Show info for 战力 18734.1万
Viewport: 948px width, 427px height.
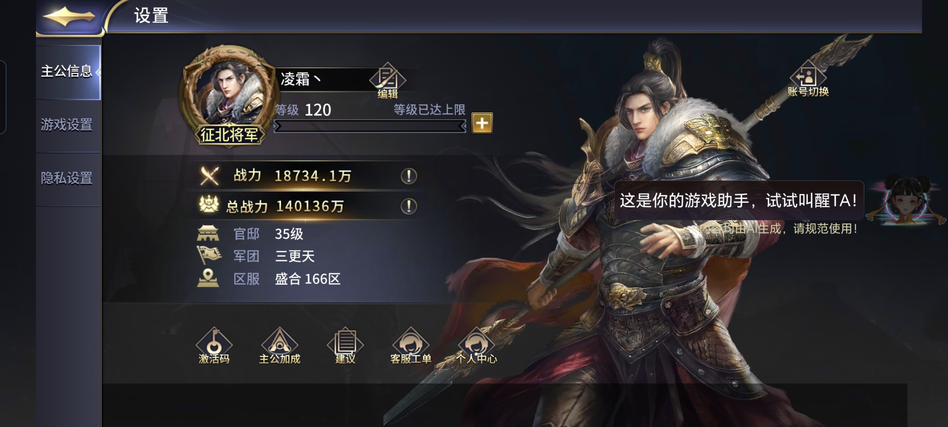[409, 176]
